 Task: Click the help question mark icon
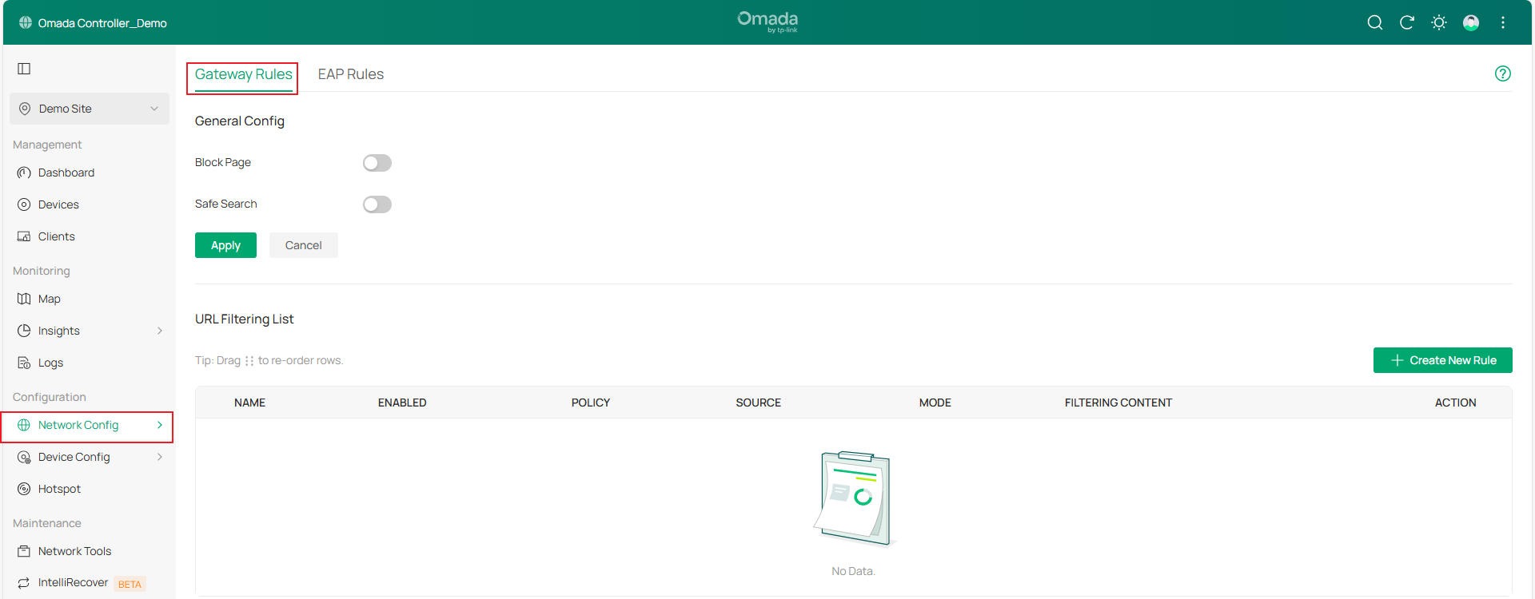pos(1503,73)
